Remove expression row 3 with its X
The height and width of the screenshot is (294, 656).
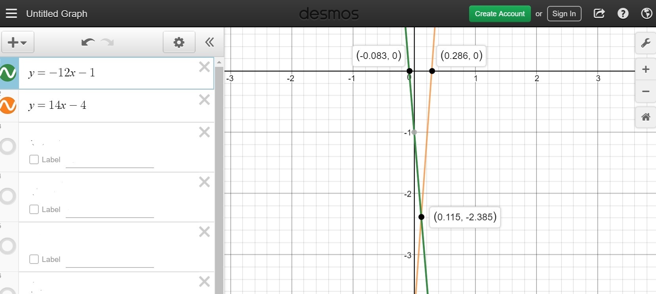(x=204, y=132)
